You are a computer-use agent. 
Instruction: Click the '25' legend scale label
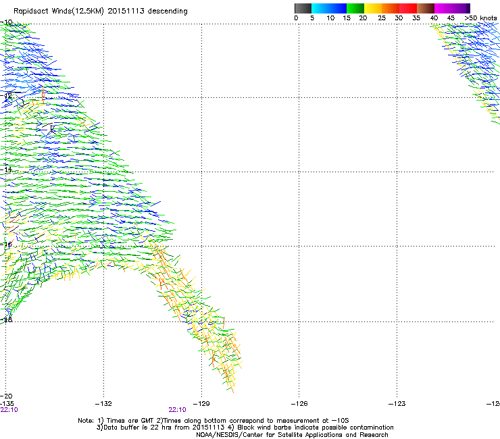(382, 18)
